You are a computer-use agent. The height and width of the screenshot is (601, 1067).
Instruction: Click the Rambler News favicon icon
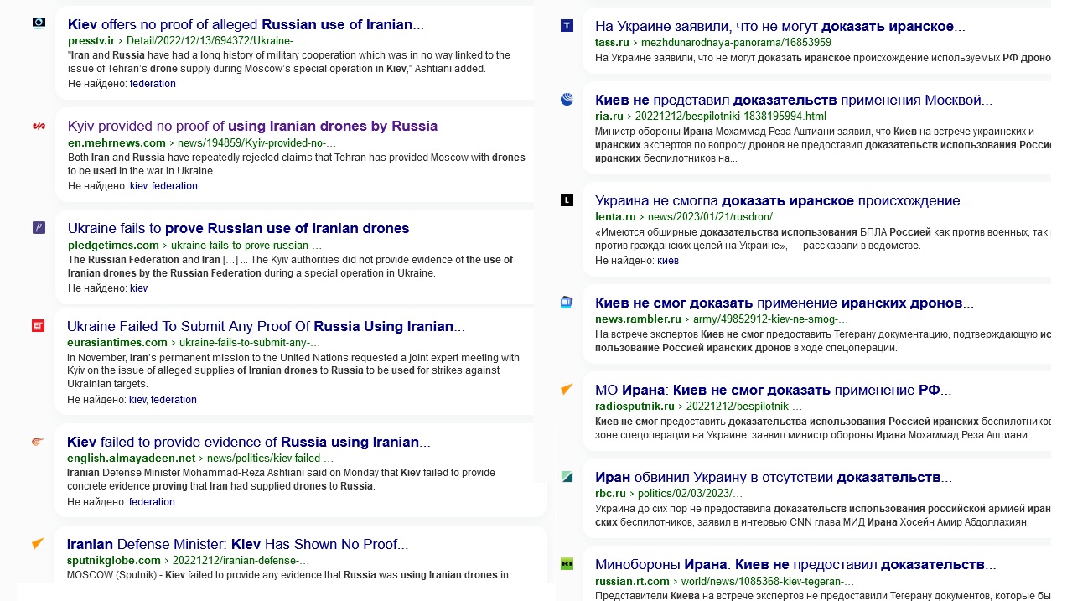click(x=567, y=303)
